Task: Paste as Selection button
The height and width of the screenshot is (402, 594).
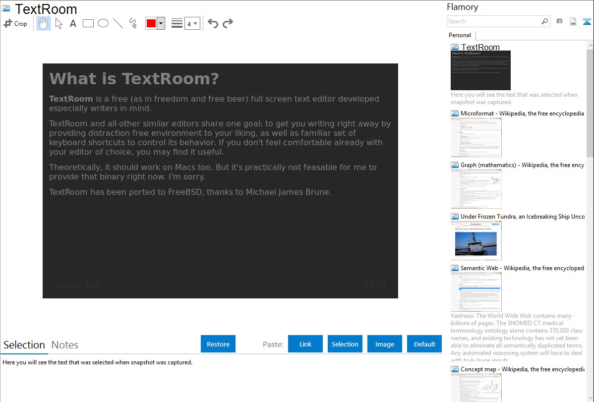Action: (x=345, y=344)
